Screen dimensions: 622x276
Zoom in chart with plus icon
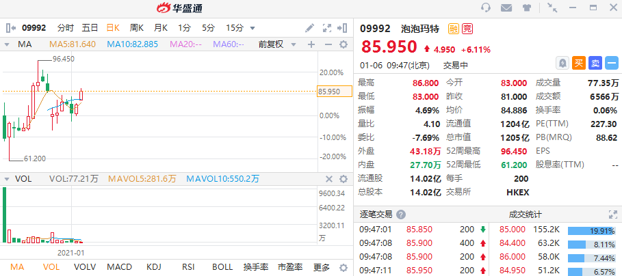point(311,44)
